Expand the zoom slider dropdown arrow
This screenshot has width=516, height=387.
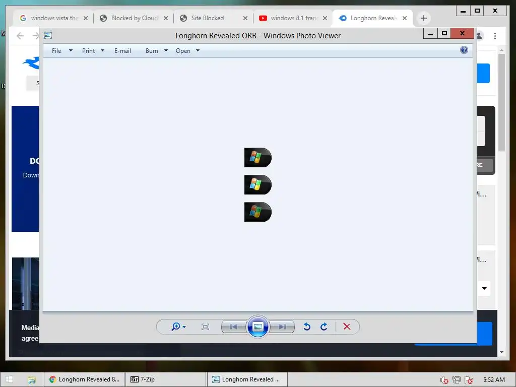pyautogui.click(x=184, y=327)
